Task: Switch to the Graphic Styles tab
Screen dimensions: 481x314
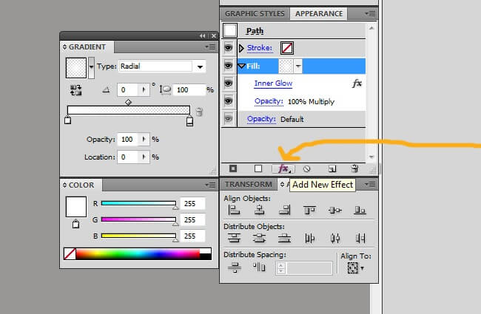Action: pyautogui.click(x=254, y=13)
